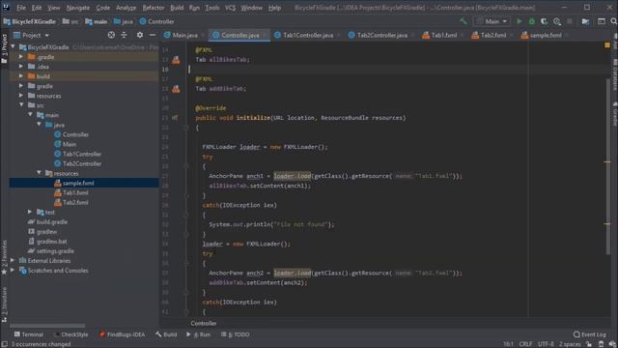
Task: Click the stop process icon
Action: 570,21
